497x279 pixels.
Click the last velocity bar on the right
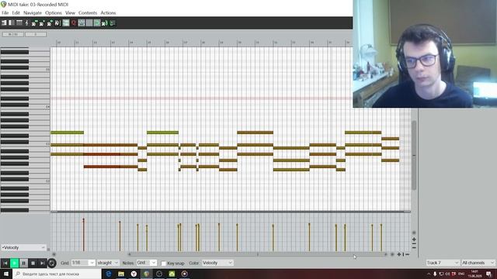click(381, 238)
